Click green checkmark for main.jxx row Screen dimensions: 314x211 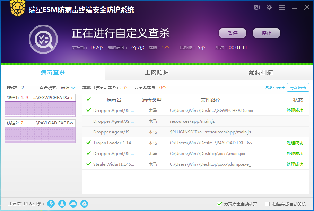[x=89, y=153]
